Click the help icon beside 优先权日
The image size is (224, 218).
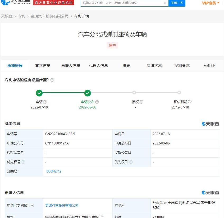tap(131, 162)
